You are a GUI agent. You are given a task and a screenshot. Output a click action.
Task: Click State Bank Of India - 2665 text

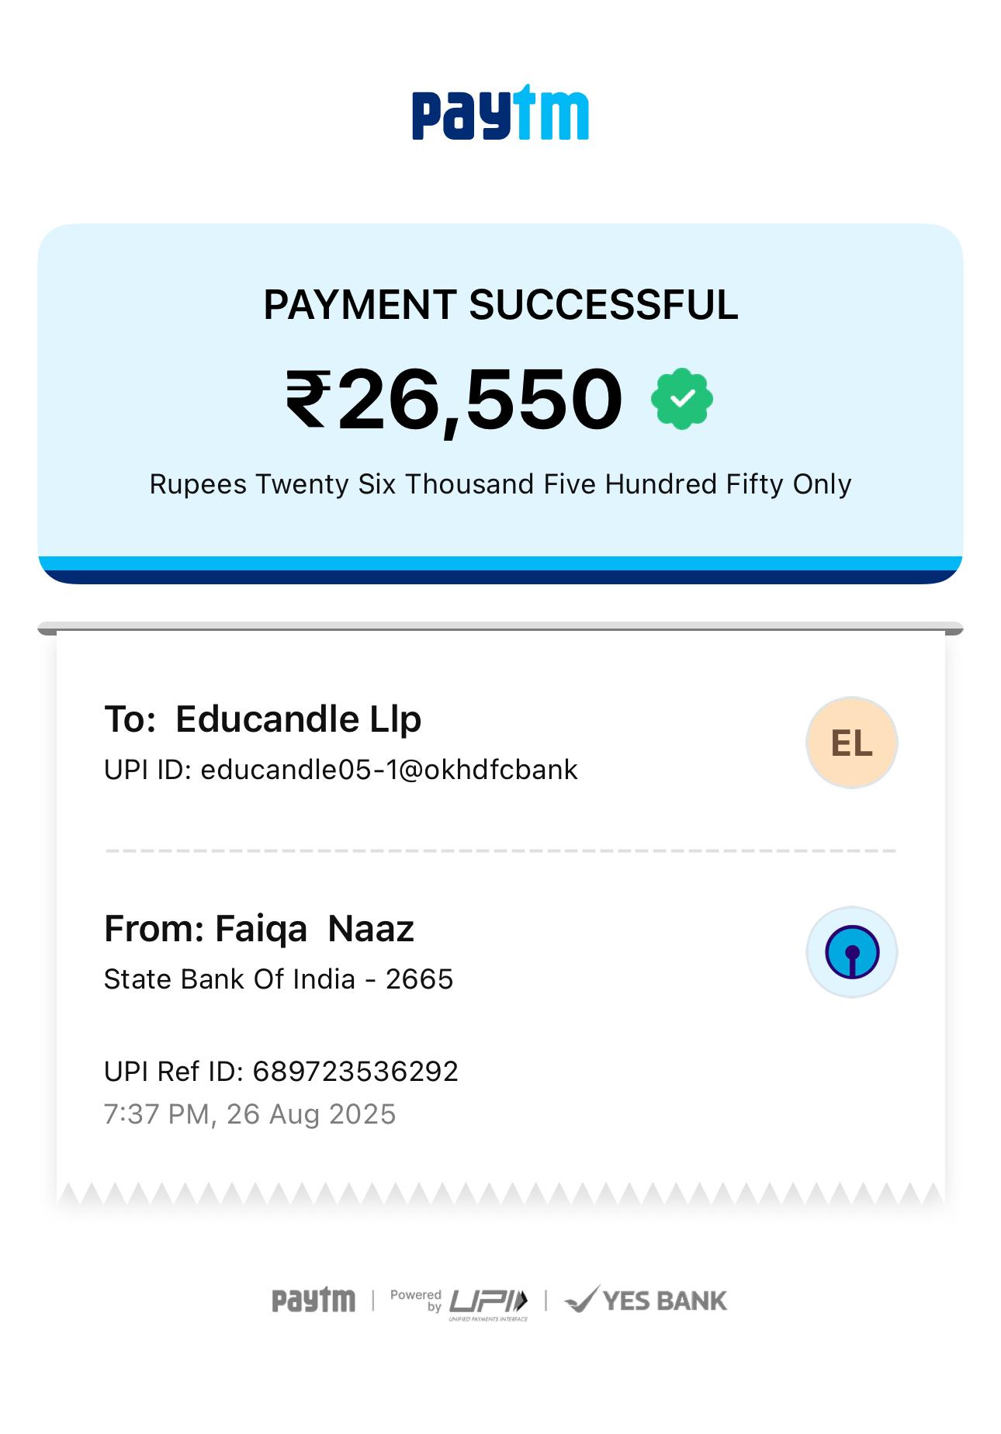point(279,979)
